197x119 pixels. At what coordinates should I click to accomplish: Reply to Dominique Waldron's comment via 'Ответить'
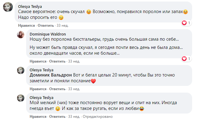point(57,61)
